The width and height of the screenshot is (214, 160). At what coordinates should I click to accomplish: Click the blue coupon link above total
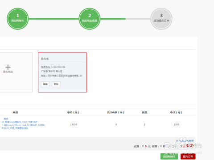[x=185, y=141]
